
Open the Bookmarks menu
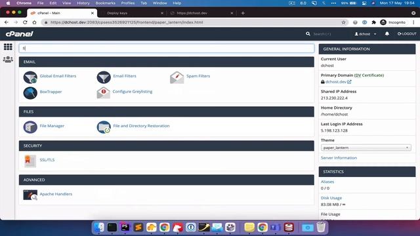coord(105,3)
